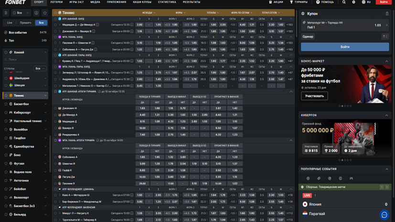Click the search magnifier icon in header
Viewport: 395px width, 222px height.
(x=344, y=2)
